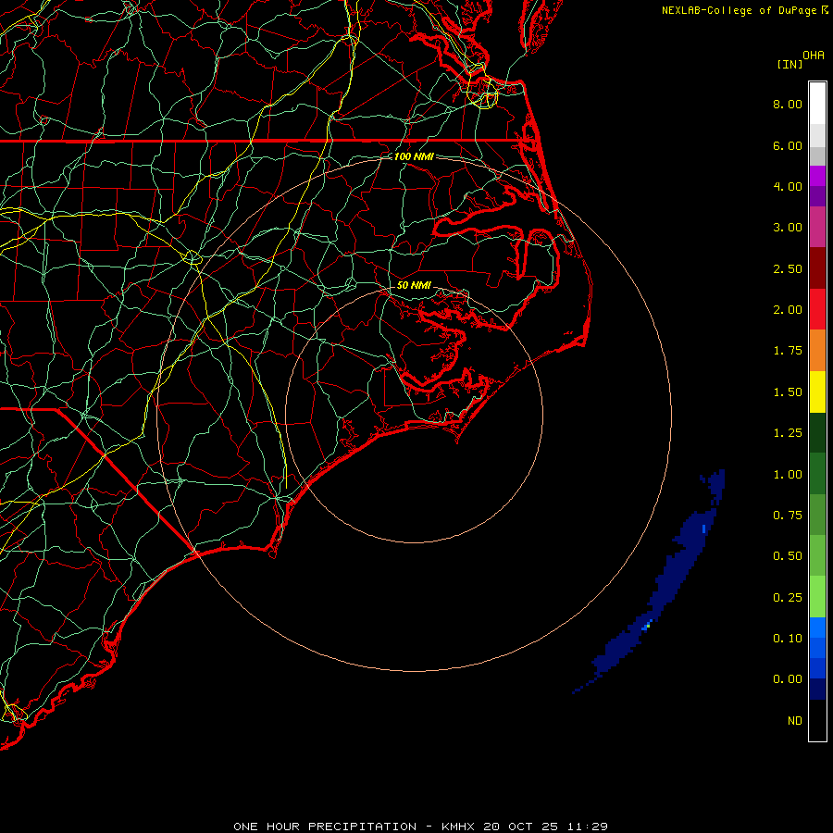Click the 1.50 legend value
This screenshot has width=833, height=833.
788,392
